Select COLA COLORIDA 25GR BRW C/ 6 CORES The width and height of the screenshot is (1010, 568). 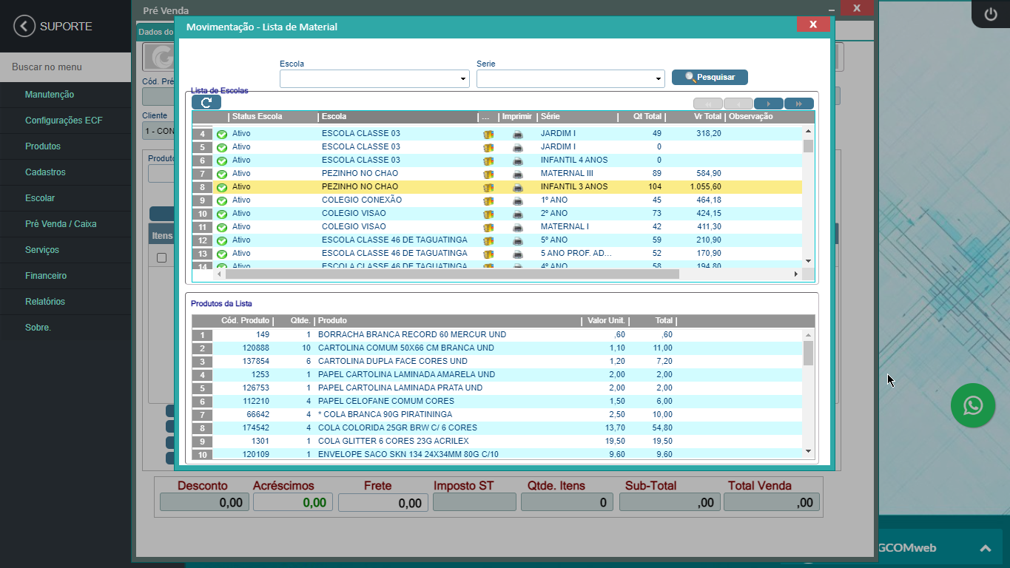(497, 428)
